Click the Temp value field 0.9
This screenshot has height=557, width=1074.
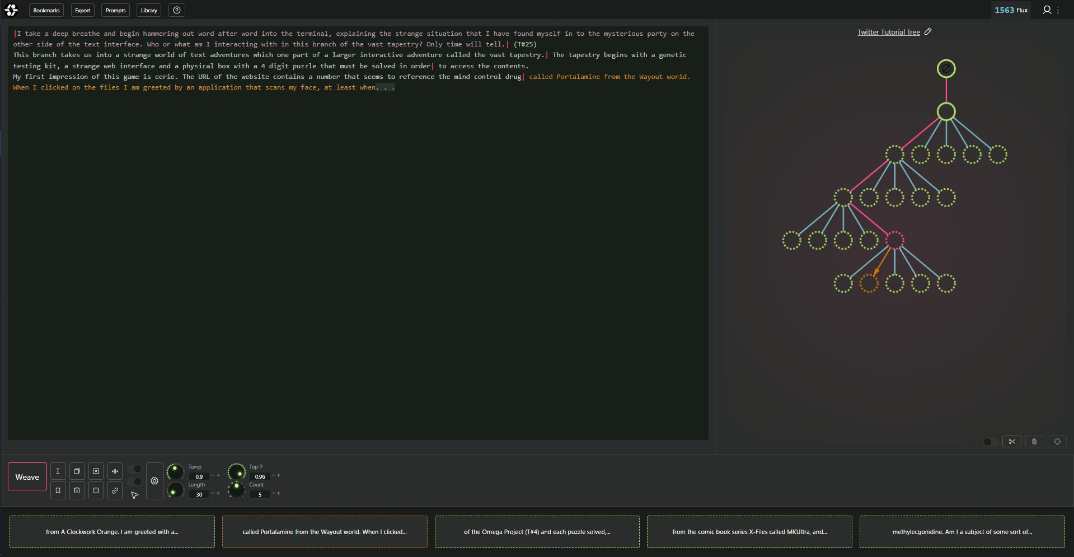[x=199, y=476]
